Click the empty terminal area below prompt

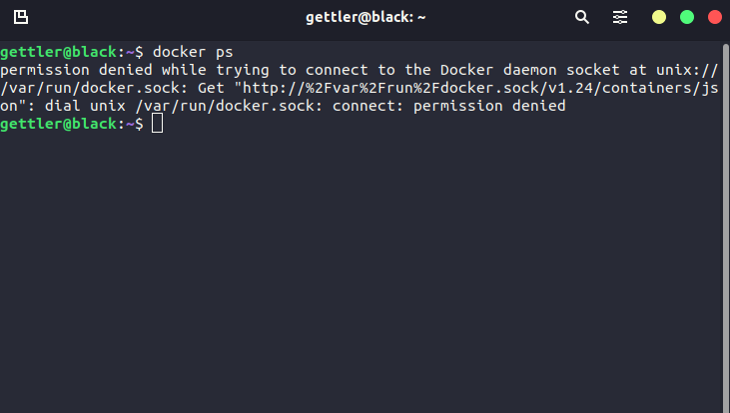click(x=362, y=269)
